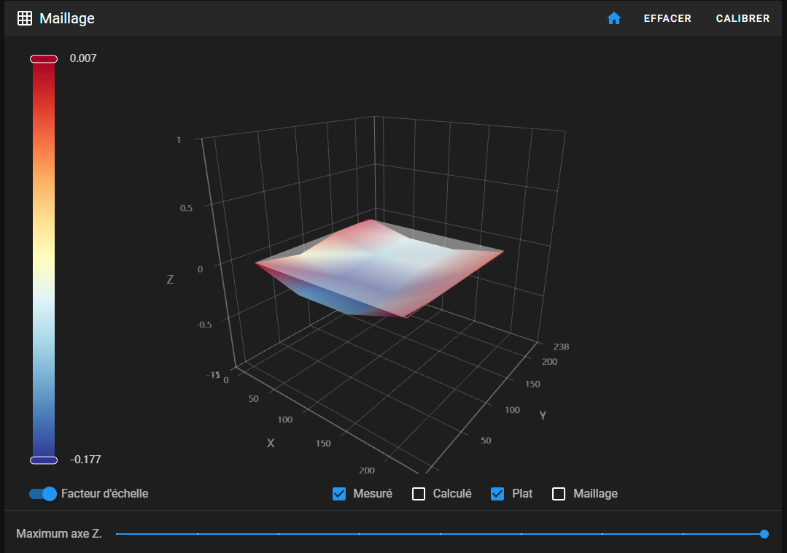
Task: Click the X axis label
Action: click(271, 443)
